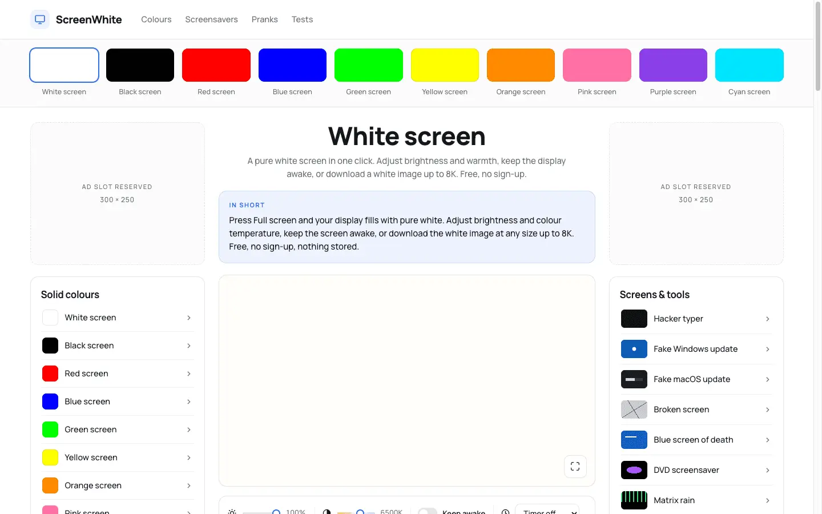Image resolution: width=822 pixels, height=514 pixels.
Task: Click the DVD screensaver purple oval icon
Action: [x=634, y=470]
